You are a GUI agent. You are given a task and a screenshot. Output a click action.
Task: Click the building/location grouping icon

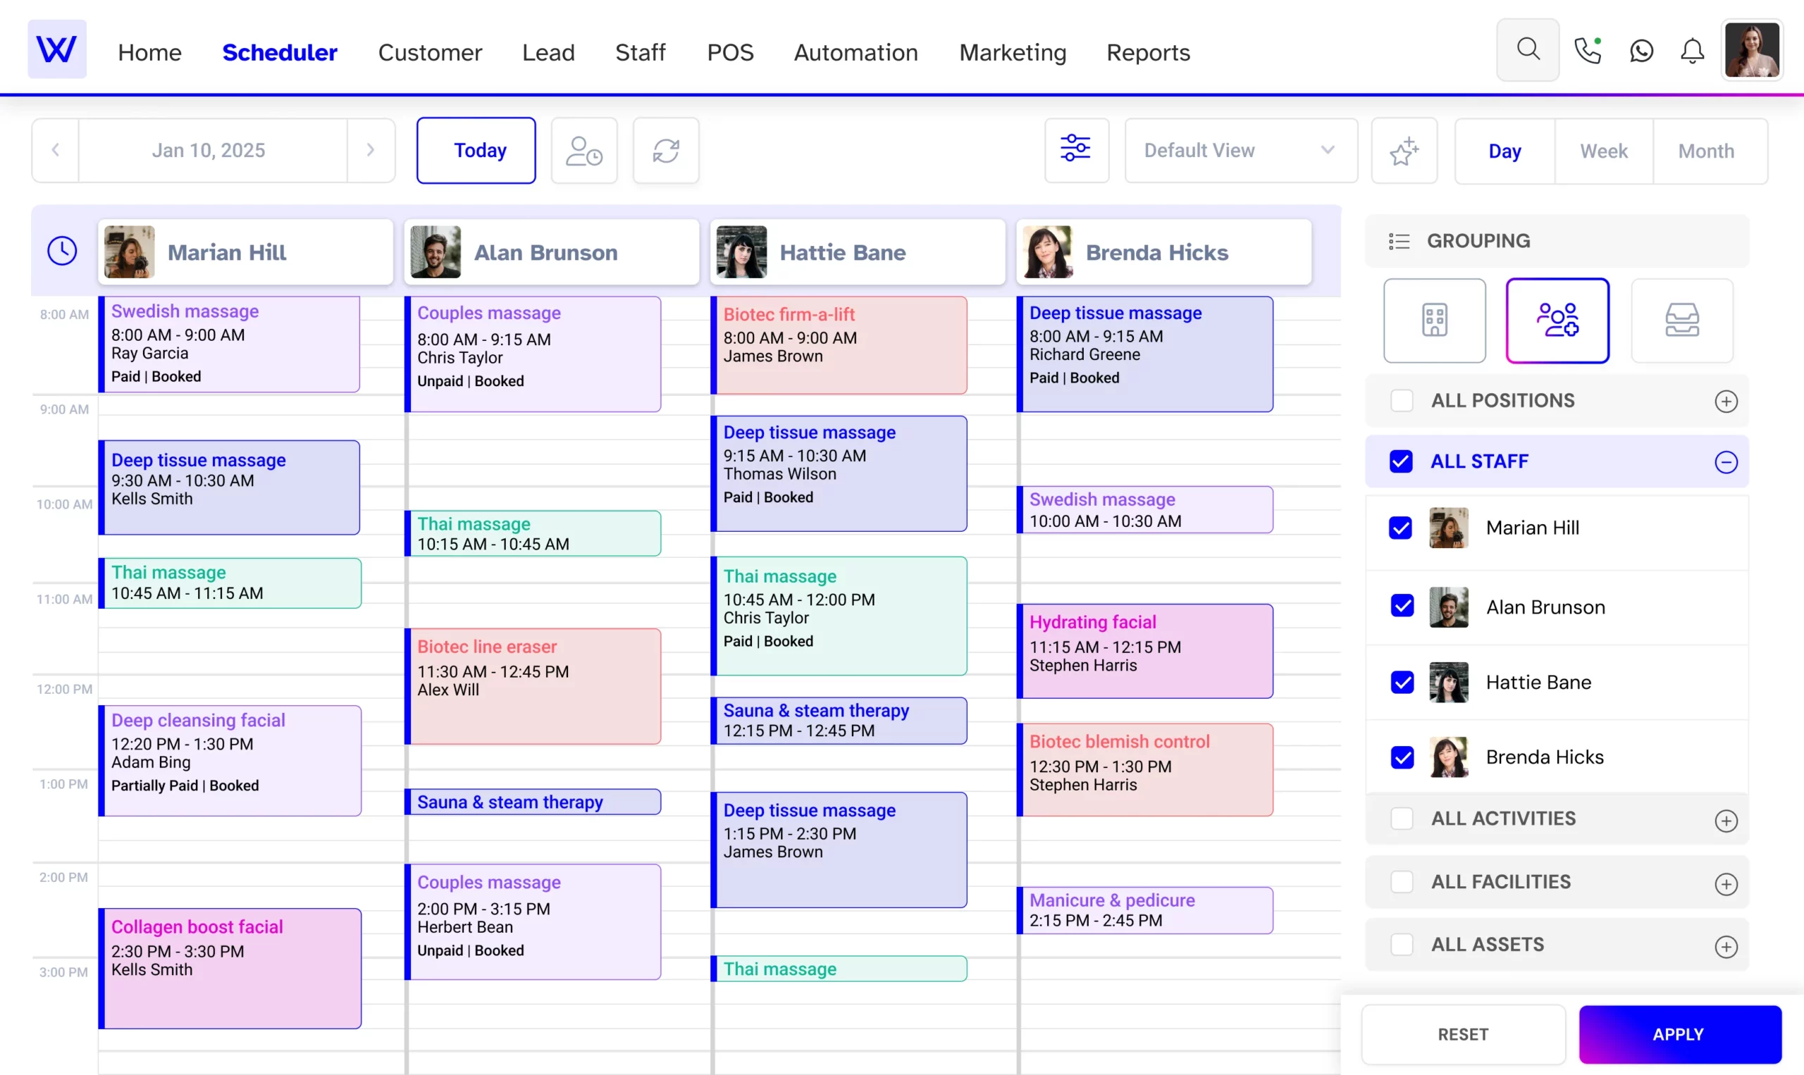pos(1434,320)
